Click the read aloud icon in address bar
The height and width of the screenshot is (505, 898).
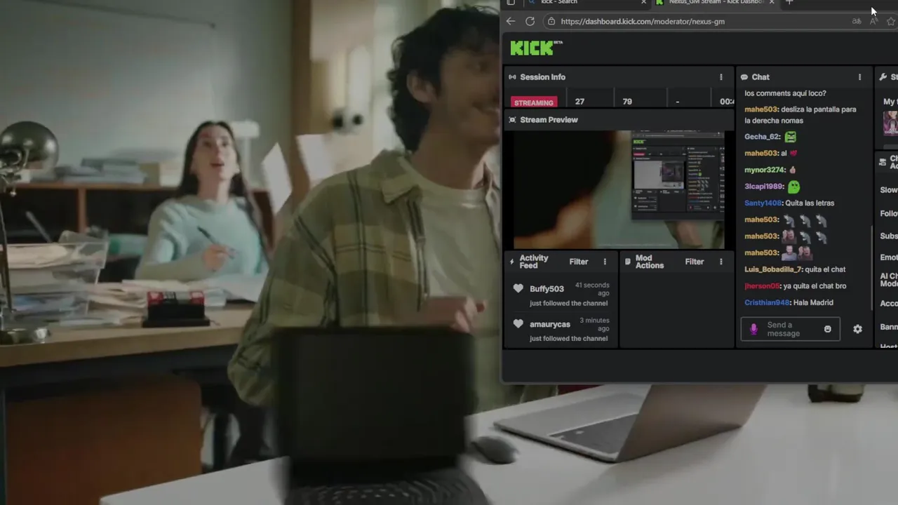click(x=873, y=21)
